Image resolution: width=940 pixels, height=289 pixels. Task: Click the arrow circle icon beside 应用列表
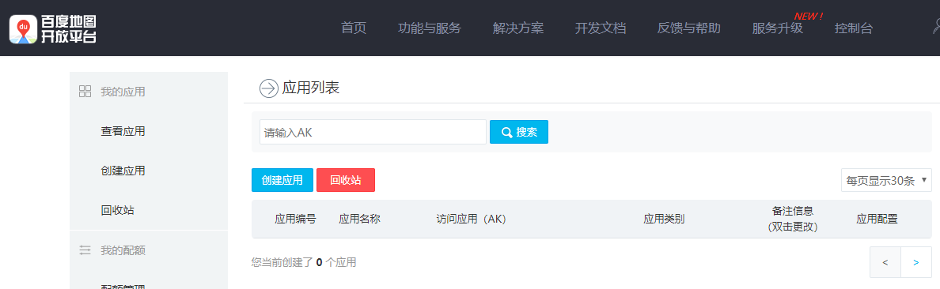click(x=268, y=88)
